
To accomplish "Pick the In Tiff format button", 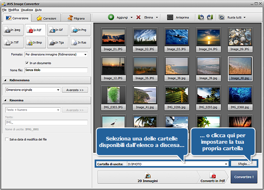I will pyautogui.click(x=13, y=42).
